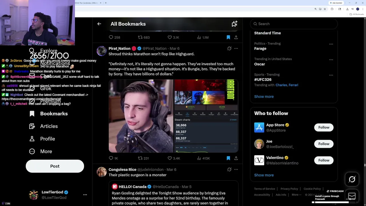Show more accounts to follow
366x206 pixels.
[x=264, y=175]
